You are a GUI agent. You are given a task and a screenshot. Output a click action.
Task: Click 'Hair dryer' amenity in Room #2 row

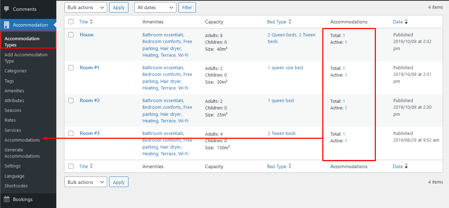click(x=171, y=114)
